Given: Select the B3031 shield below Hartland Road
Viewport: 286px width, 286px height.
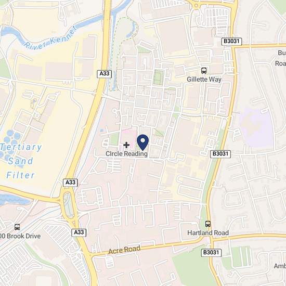Looking at the screenshot, I should pos(211,253).
